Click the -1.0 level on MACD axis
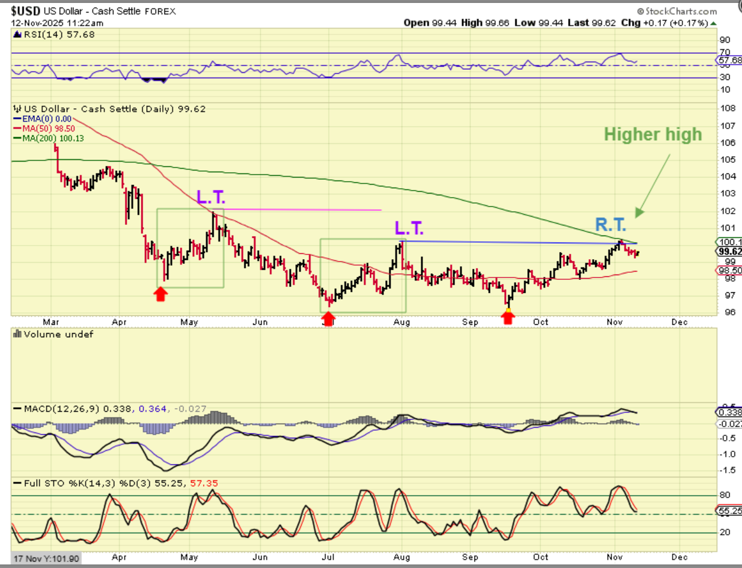Image resolution: width=742 pixels, height=568 pixels. click(x=728, y=454)
